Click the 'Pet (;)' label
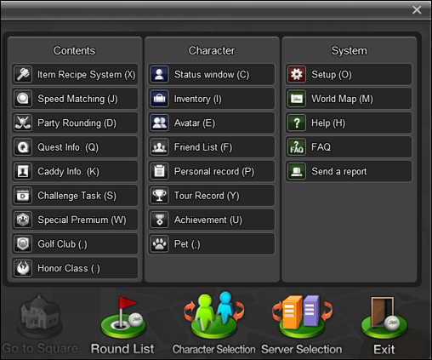This screenshot has height=360, width=432. [187, 244]
